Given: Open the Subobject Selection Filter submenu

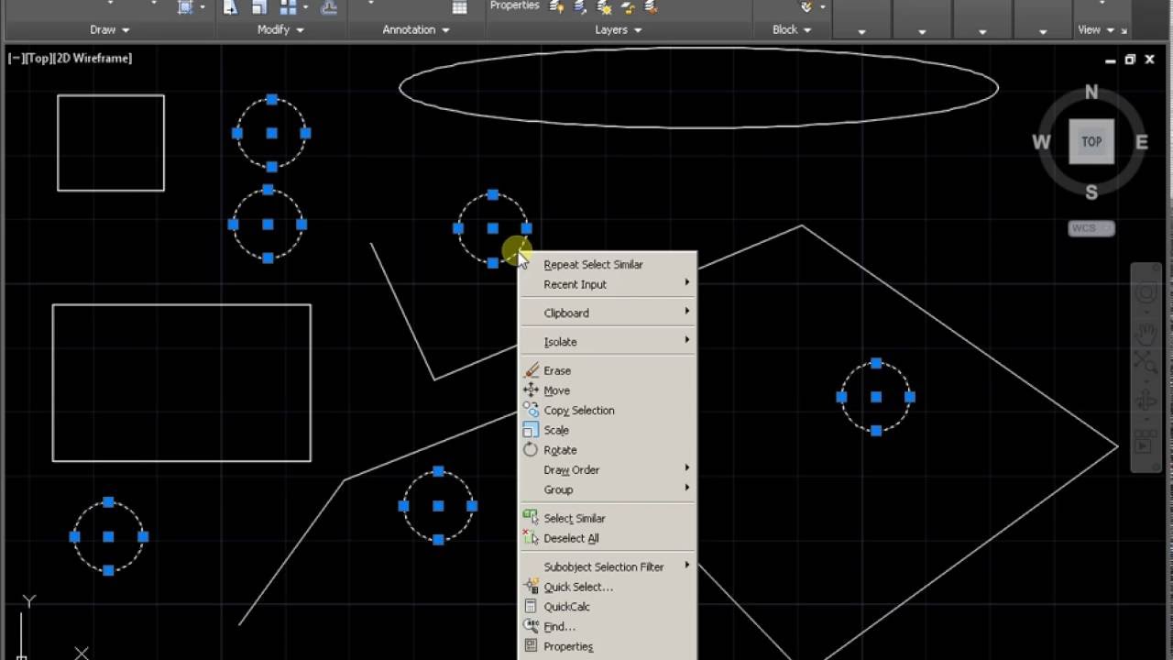Looking at the screenshot, I should [x=608, y=566].
